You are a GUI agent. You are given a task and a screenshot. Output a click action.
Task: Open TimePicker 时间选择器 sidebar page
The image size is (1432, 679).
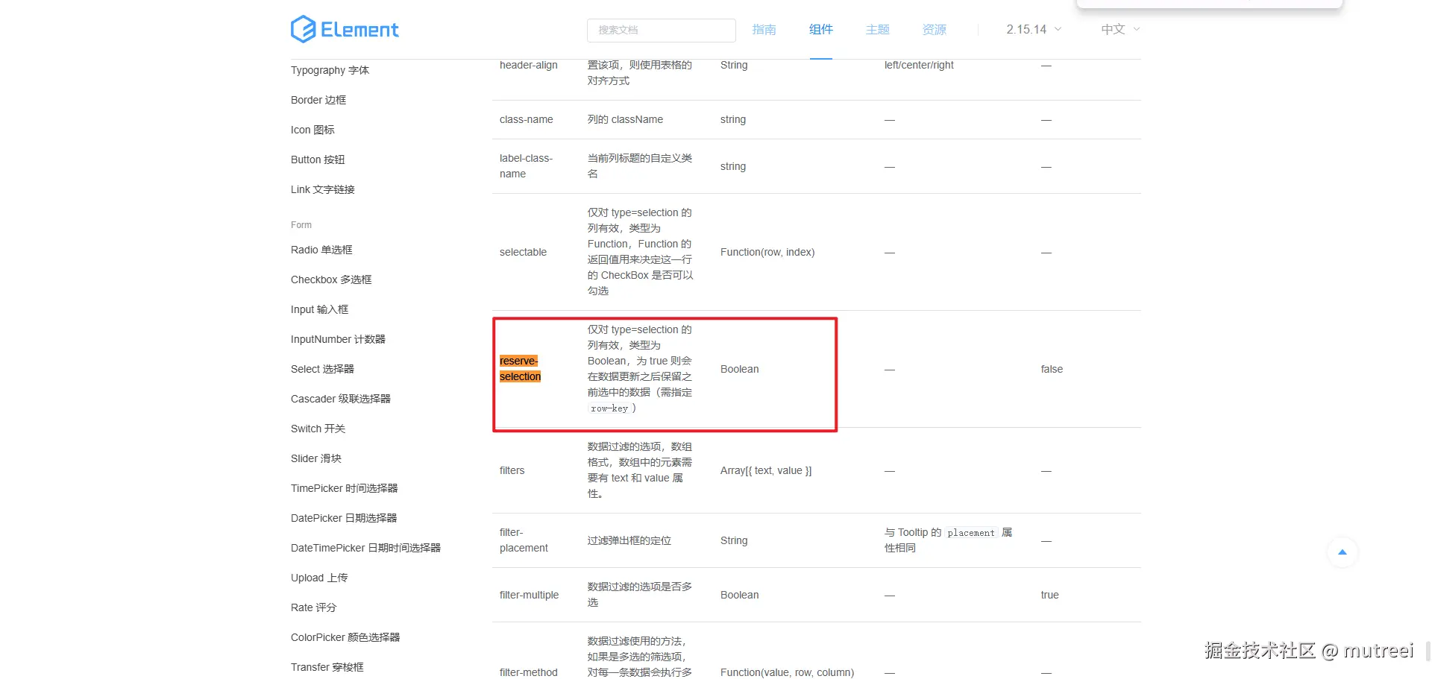click(x=344, y=488)
